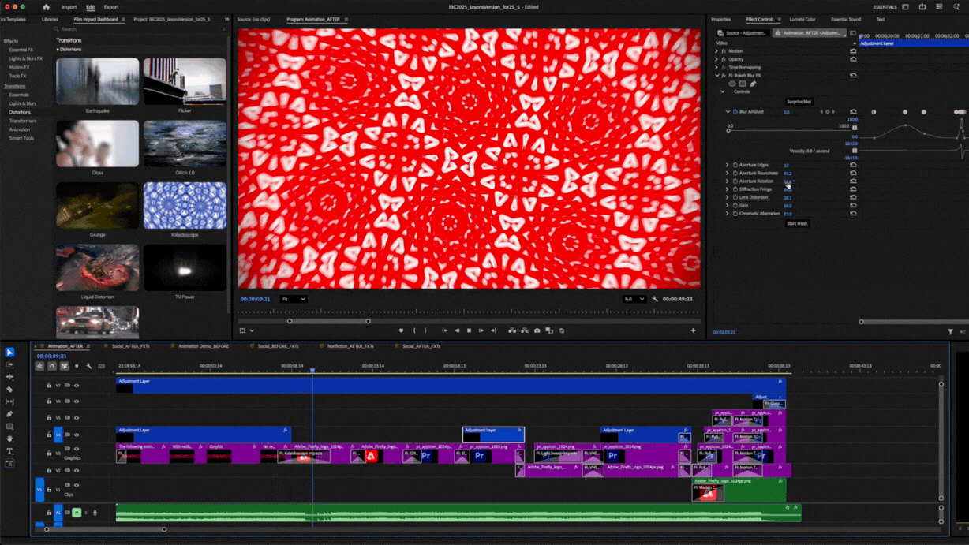Screen dimensions: 969x545
Task: Choose the Pen tool in the tools panel
Action: pyautogui.click(x=9, y=414)
